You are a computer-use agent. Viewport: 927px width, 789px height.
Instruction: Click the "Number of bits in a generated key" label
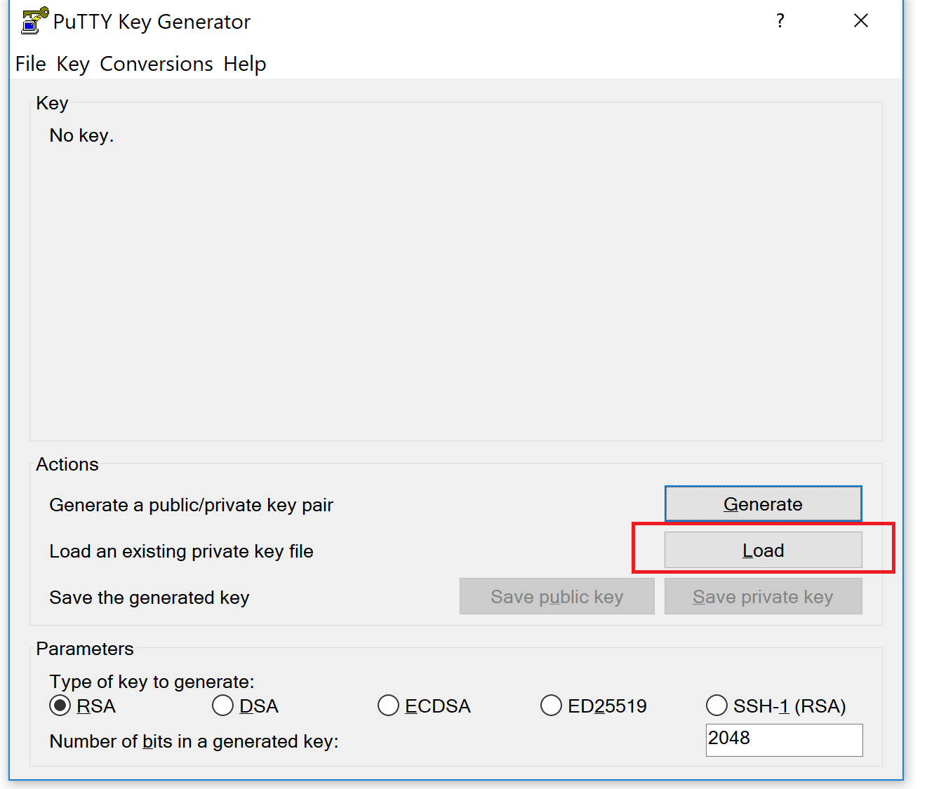point(194,741)
